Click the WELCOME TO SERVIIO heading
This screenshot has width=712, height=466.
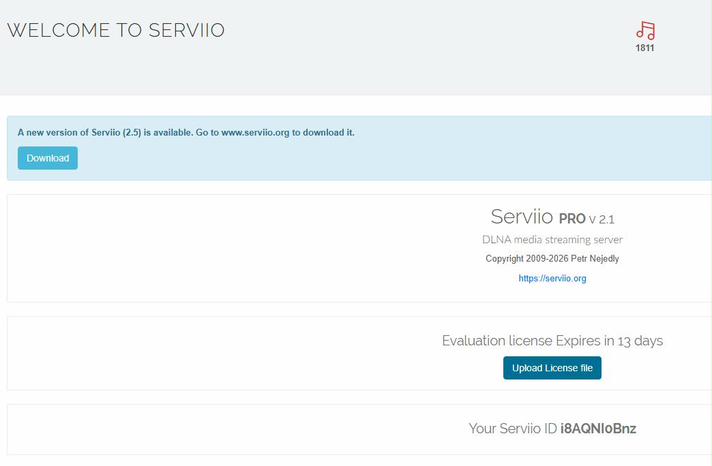pos(116,31)
